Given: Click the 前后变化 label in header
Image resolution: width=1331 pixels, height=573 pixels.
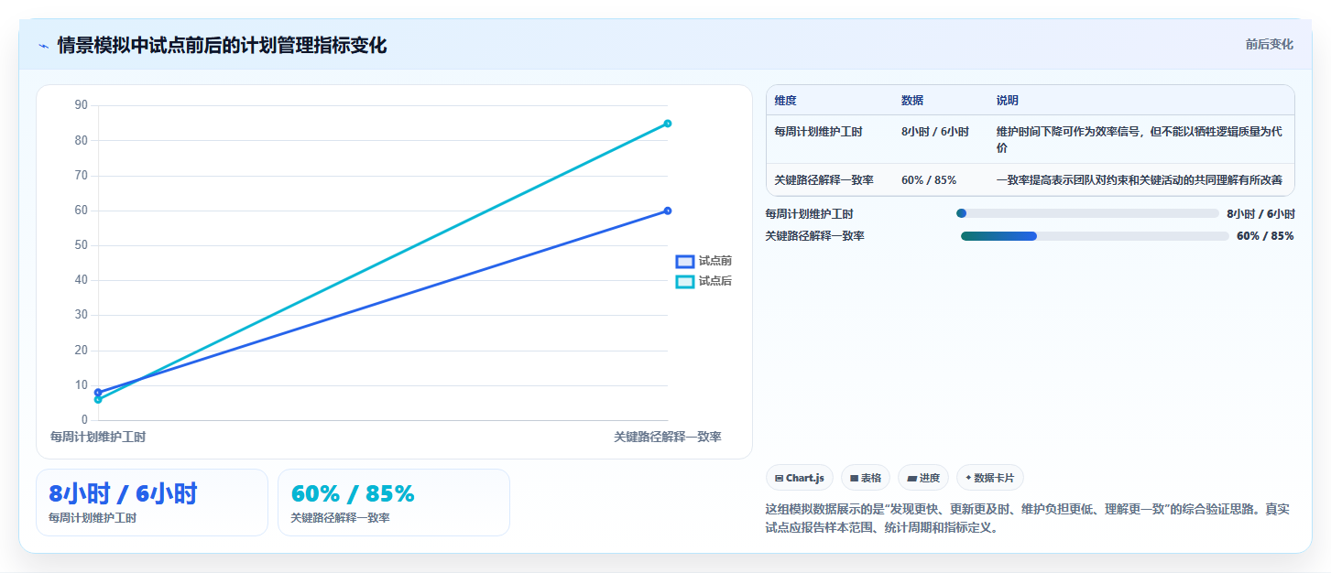Looking at the screenshot, I should 1269,44.
